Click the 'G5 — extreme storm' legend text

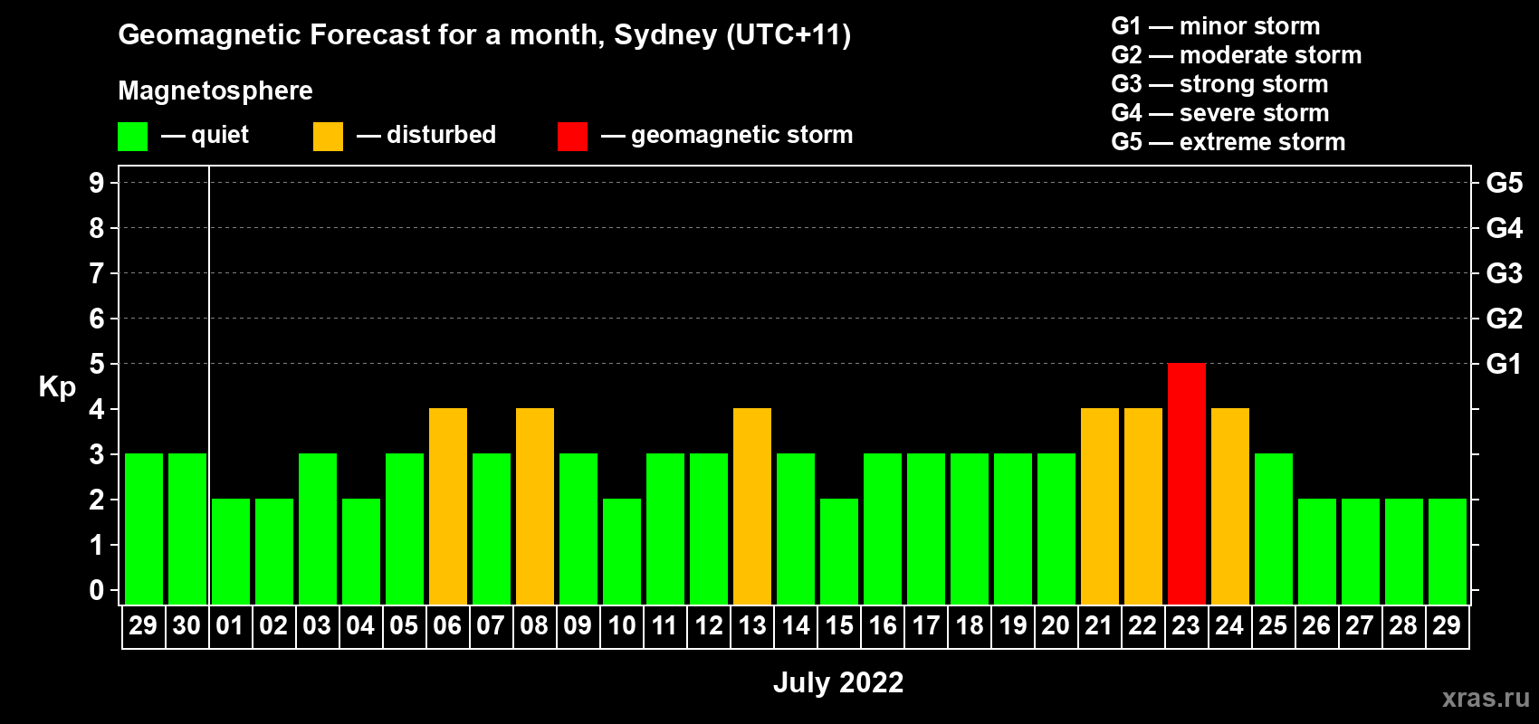(x=1228, y=142)
